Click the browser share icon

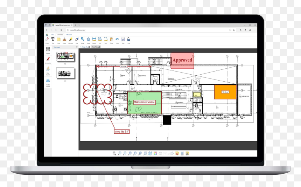point(250,30)
